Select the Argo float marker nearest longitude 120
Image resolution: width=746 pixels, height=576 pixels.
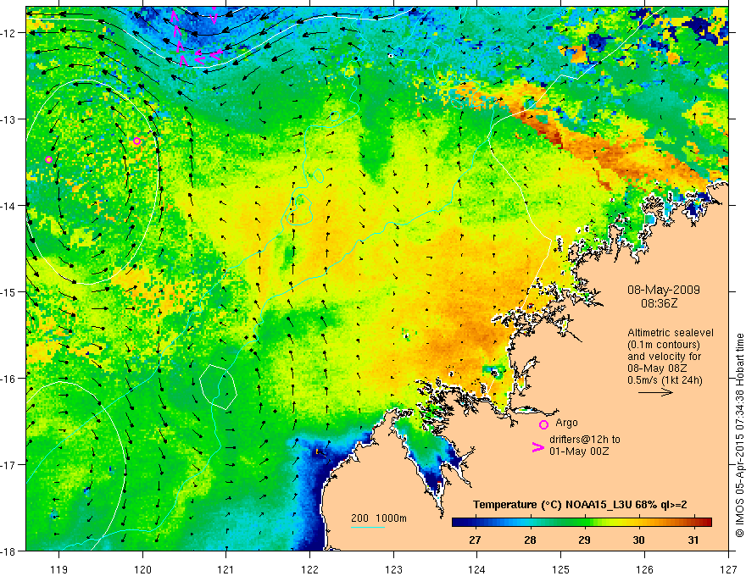[136, 141]
